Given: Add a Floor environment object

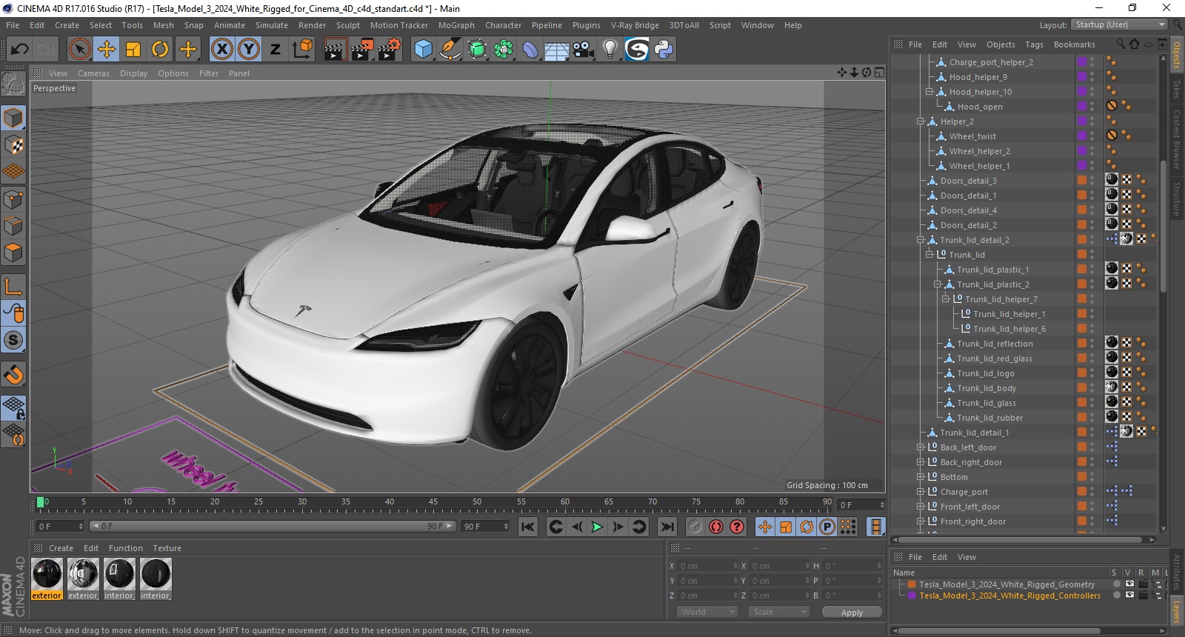Looking at the screenshot, I should pyautogui.click(x=556, y=50).
